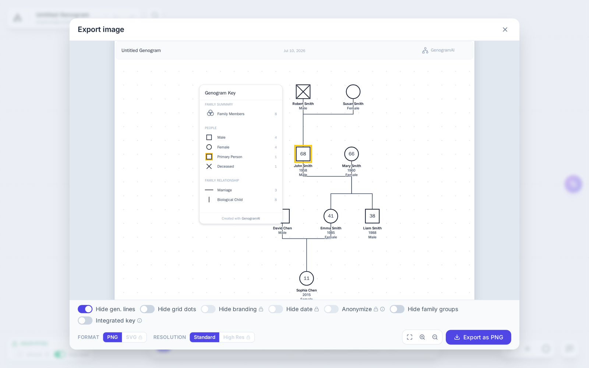
Task: Zoom out the export preview
Action: pos(435,337)
